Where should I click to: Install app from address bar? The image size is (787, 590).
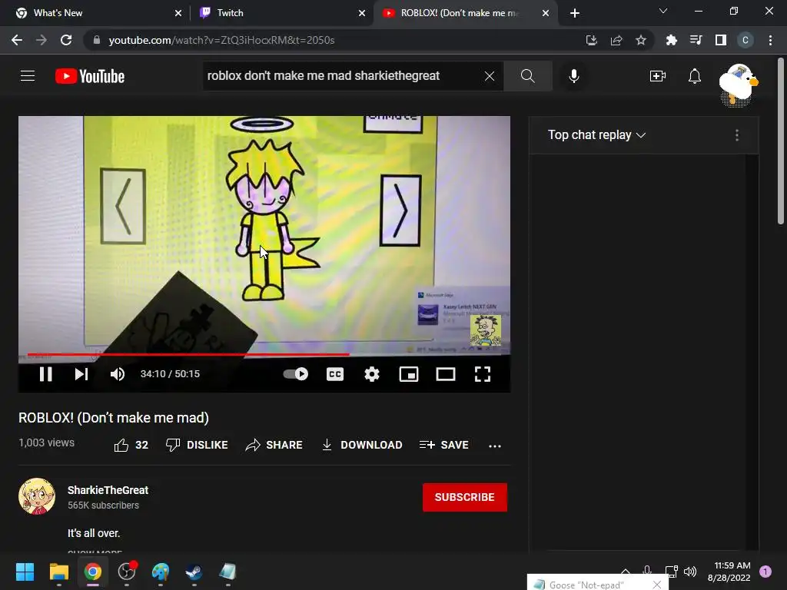pyautogui.click(x=592, y=40)
